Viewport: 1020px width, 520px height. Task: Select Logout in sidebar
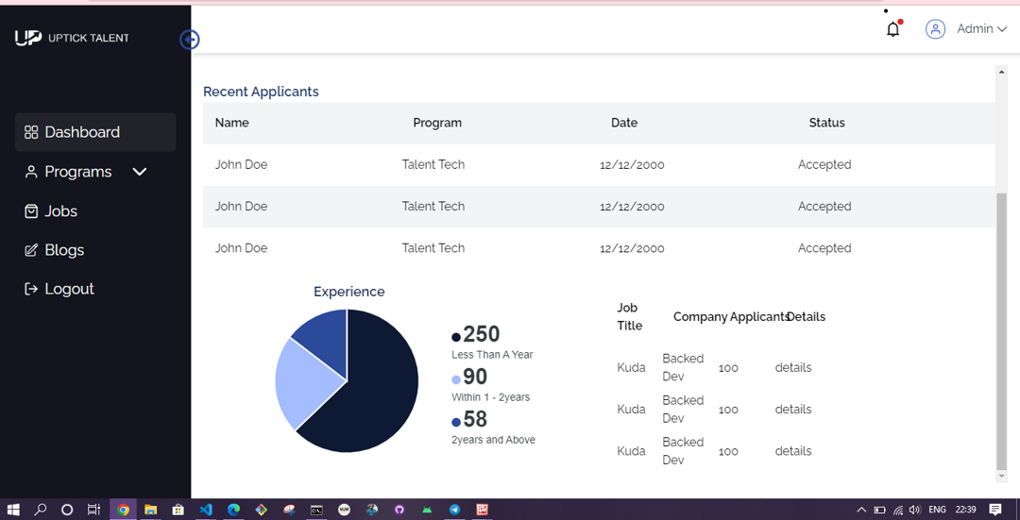click(x=59, y=289)
